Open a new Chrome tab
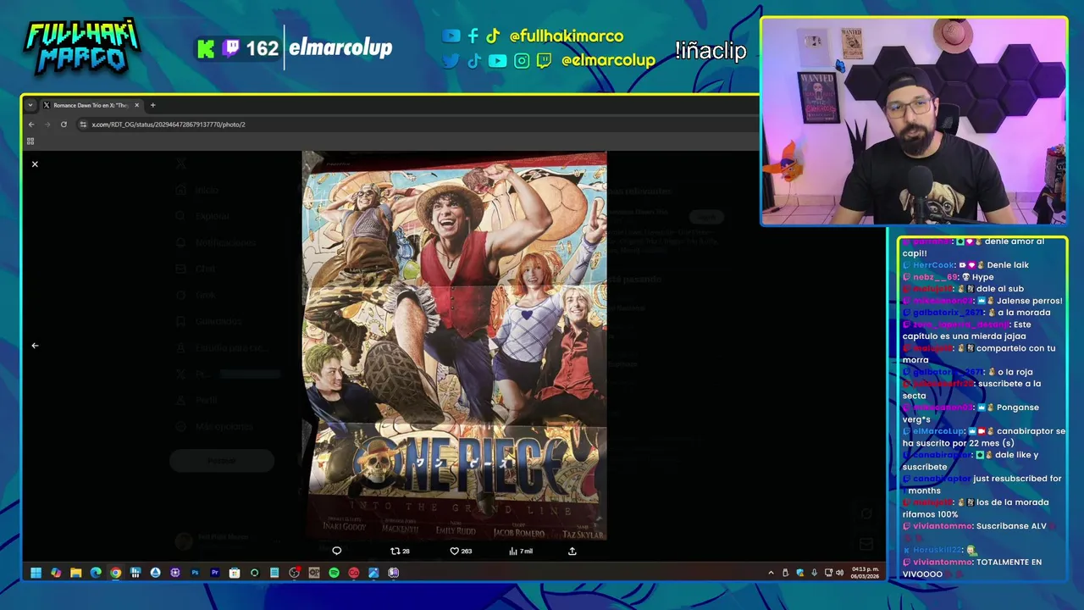Image resolution: width=1084 pixels, height=610 pixels. point(153,105)
